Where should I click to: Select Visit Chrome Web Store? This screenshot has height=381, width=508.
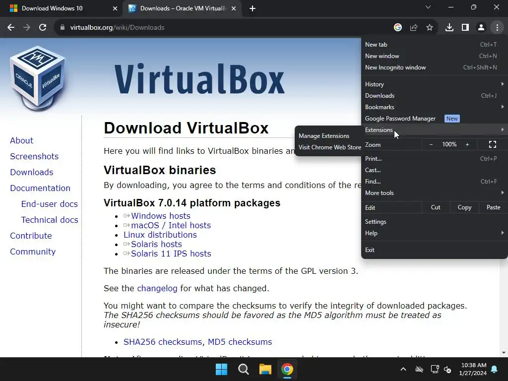pyautogui.click(x=328, y=147)
